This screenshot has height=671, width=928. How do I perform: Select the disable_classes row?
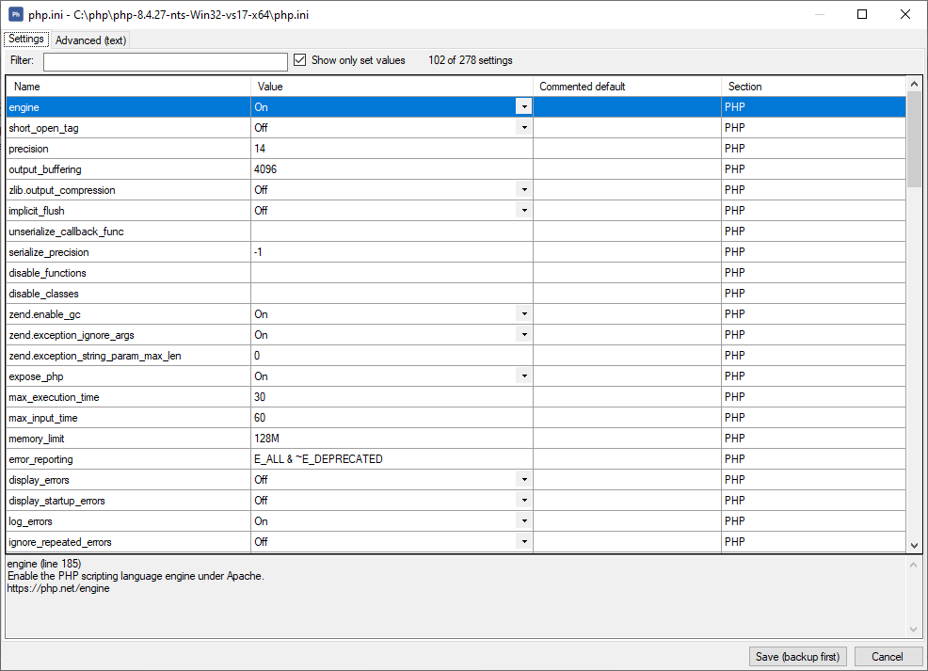click(456, 294)
